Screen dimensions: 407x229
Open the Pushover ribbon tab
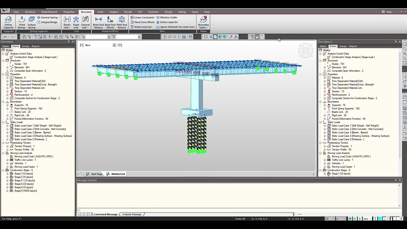point(153,12)
